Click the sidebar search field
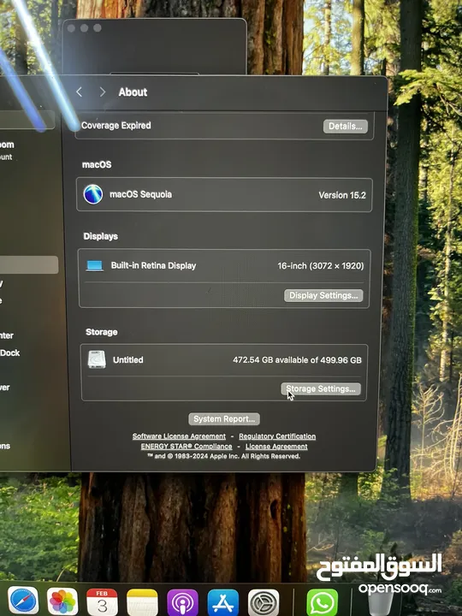 point(27,120)
